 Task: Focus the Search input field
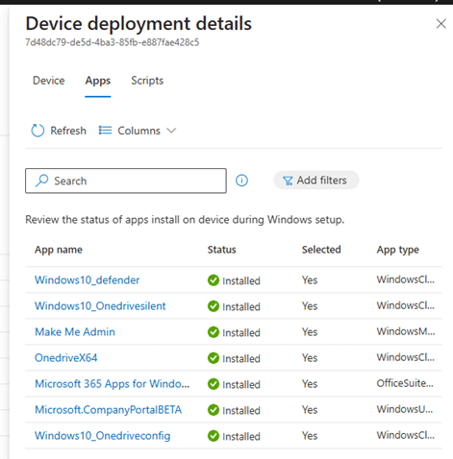(x=126, y=181)
